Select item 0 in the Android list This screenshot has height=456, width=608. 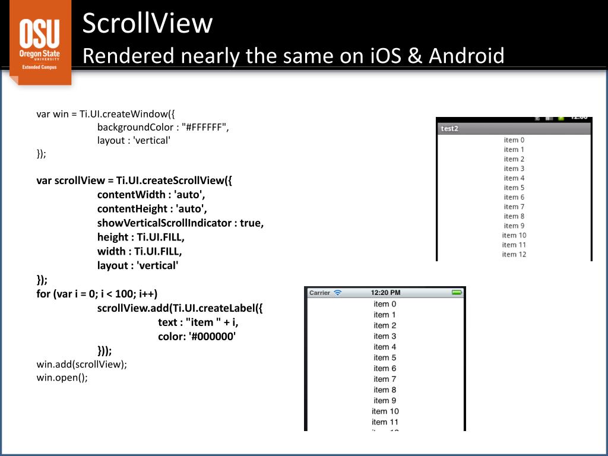(514, 140)
